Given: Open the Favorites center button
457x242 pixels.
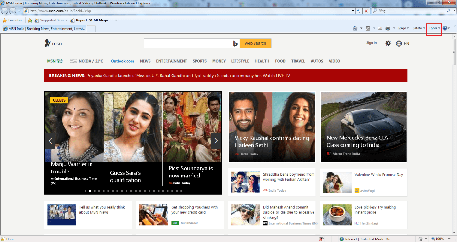Looking at the screenshot, I should [12, 20].
